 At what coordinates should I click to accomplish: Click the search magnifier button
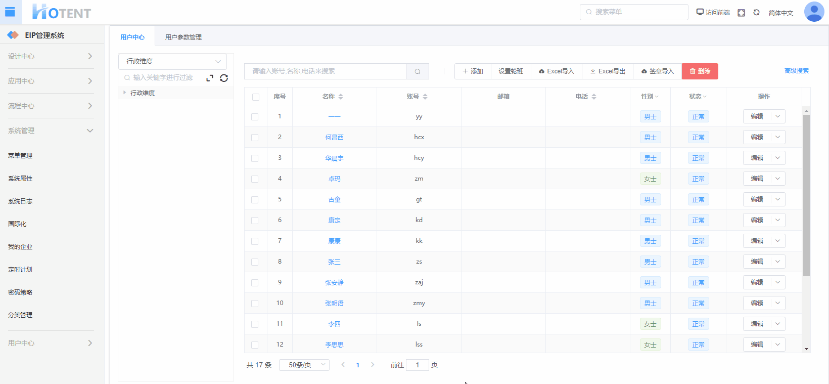pos(418,71)
